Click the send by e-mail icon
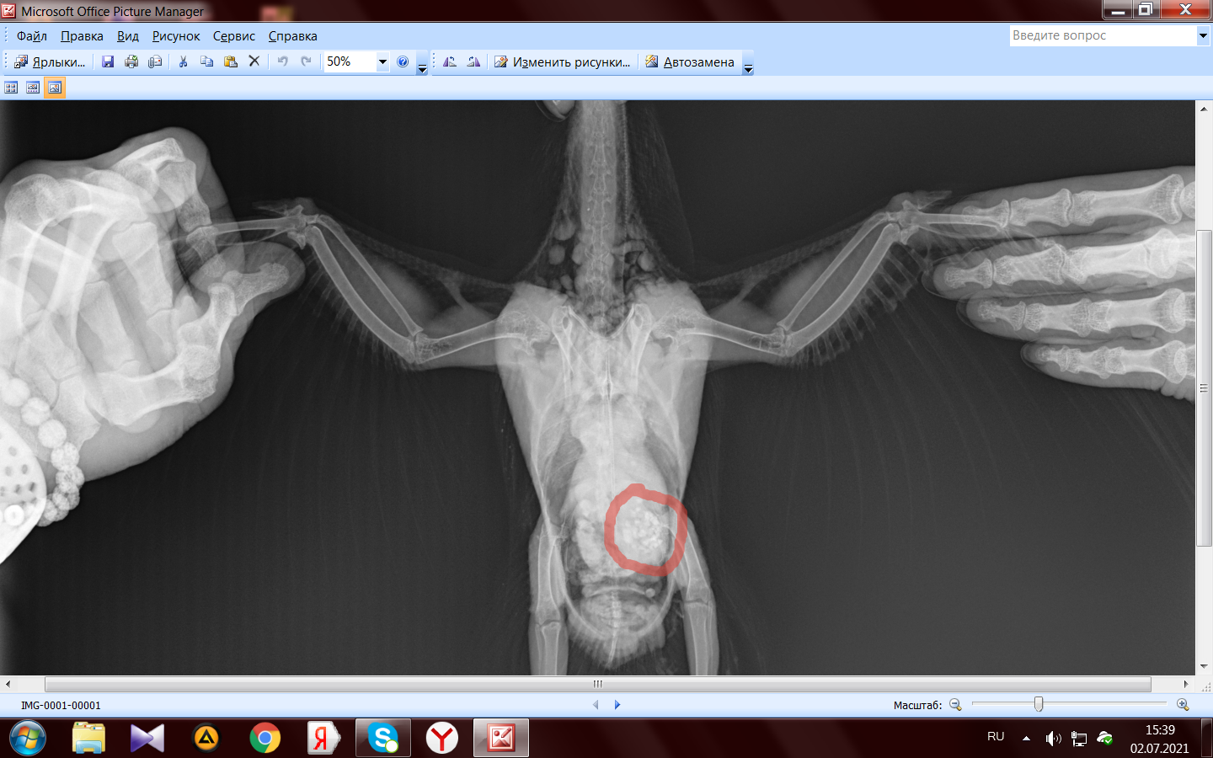The image size is (1213, 758). 155,61
